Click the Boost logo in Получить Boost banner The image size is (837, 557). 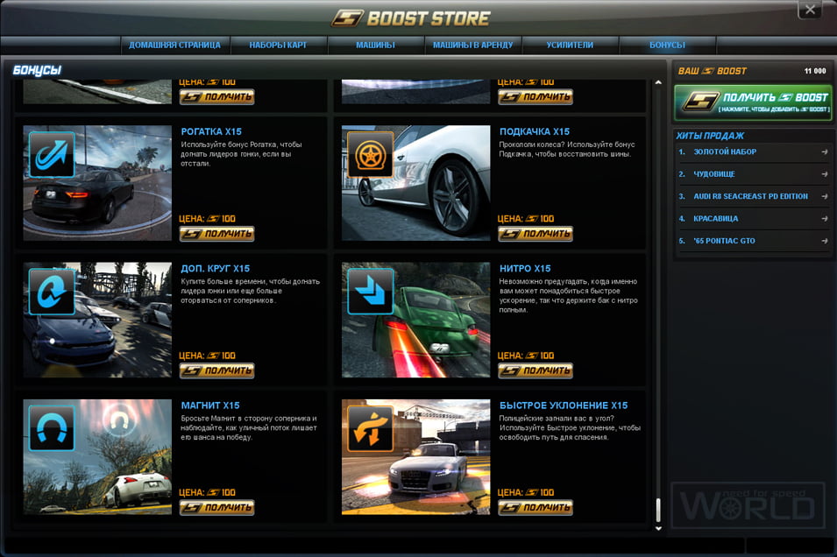click(x=701, y=101)
